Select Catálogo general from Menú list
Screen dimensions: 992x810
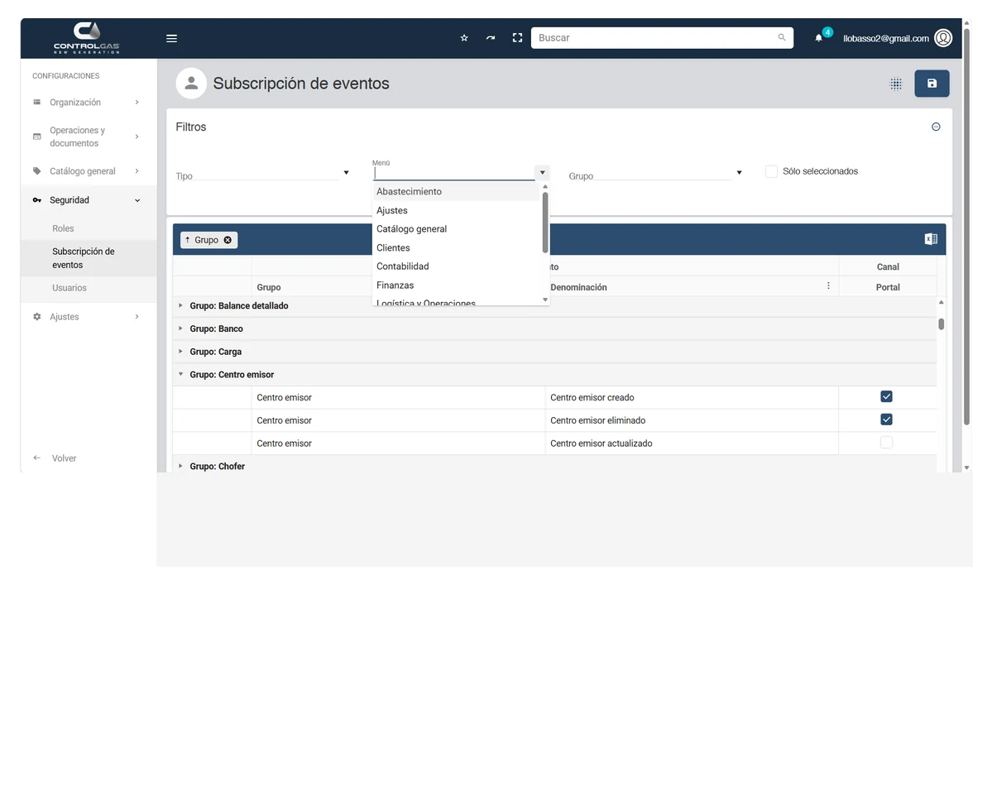point(456,229)
